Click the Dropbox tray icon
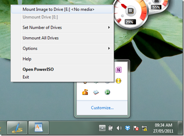This screenshot has height=136, width=184. click(x=128, y=128)
